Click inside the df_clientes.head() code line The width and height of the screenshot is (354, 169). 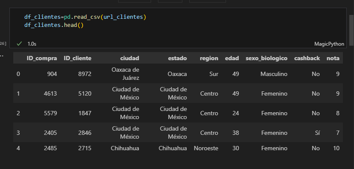(54, 25)
